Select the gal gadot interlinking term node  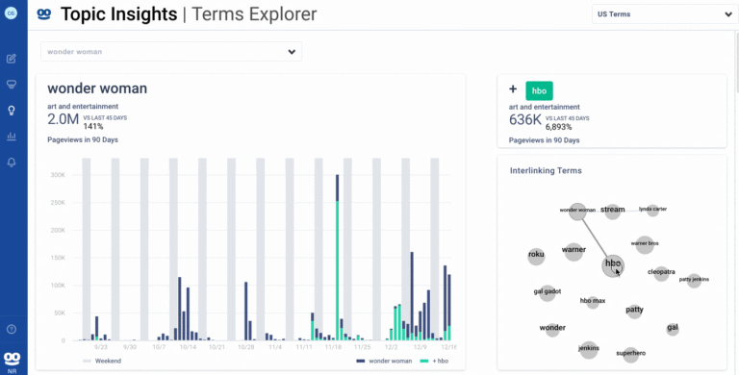coord(548,292)
